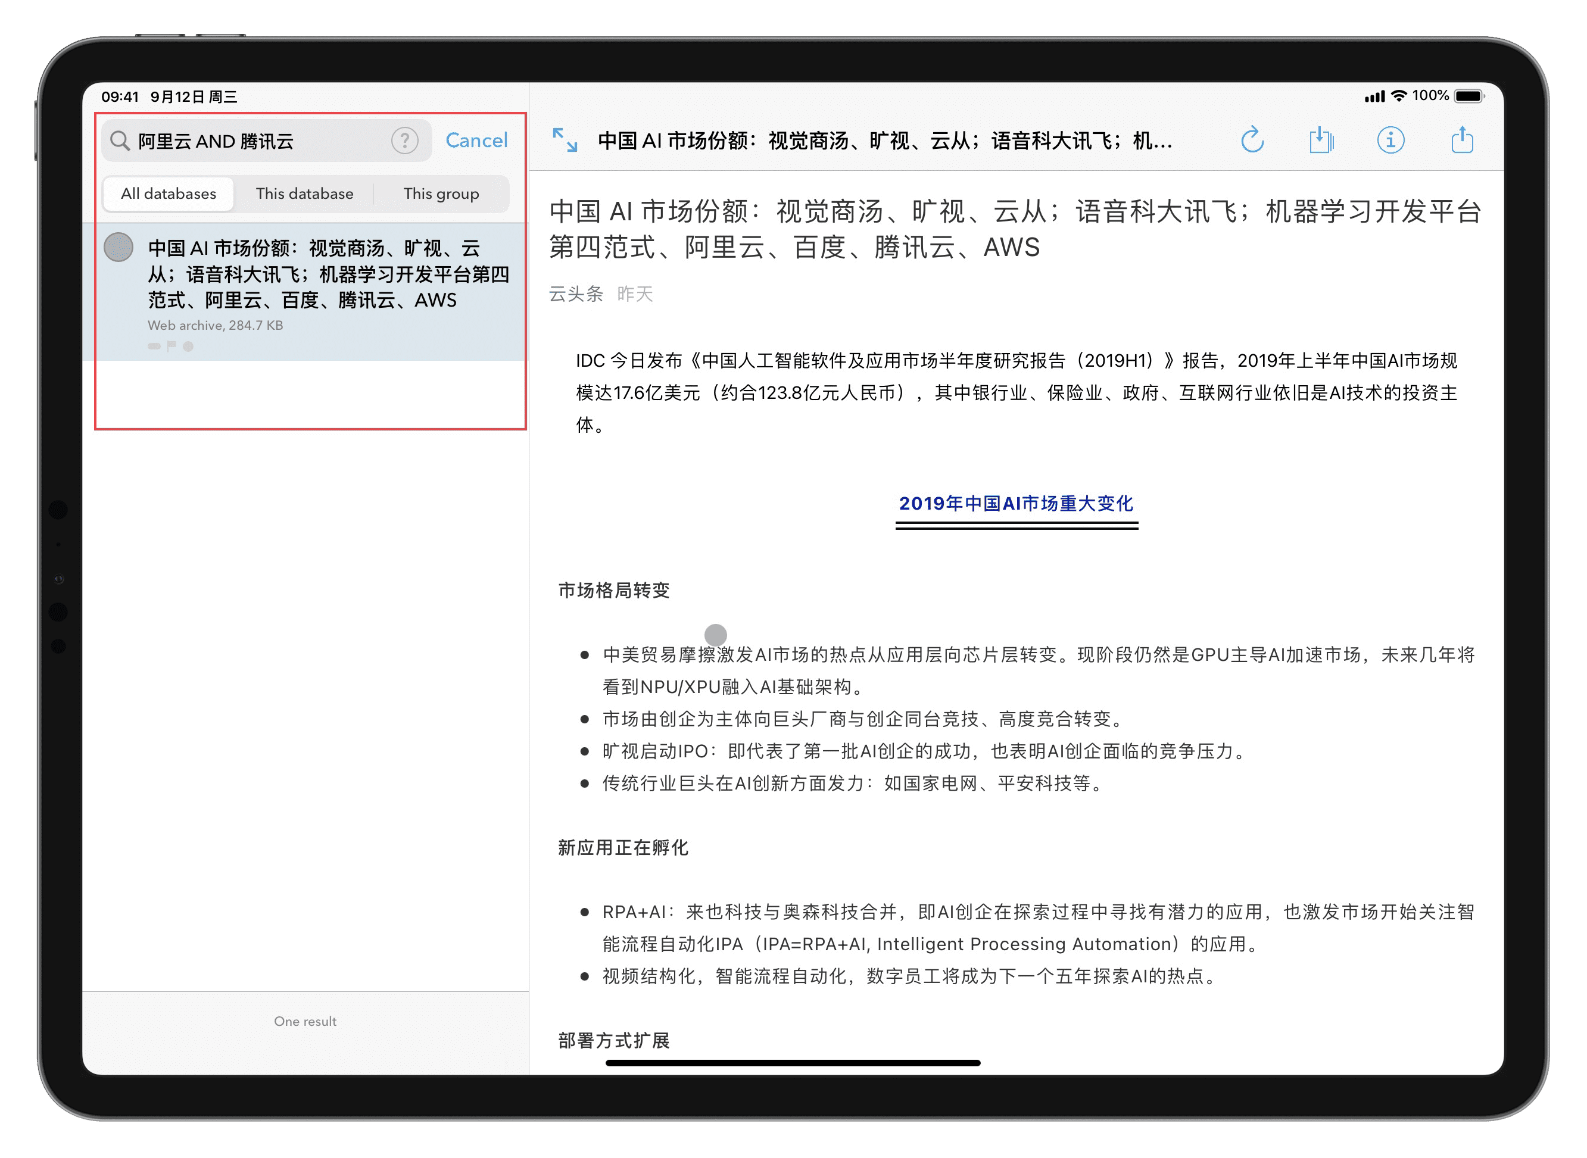The image size is (1587, 1158).
Task: Click the document title in toolbar
Action: [885, 141]
